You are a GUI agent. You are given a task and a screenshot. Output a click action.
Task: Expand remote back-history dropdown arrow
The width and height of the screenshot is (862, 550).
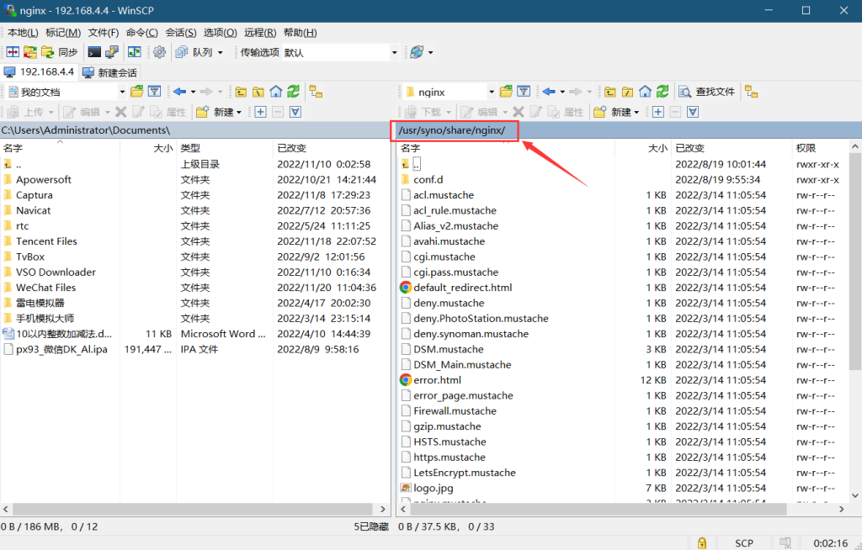click(x=562, y=93)
